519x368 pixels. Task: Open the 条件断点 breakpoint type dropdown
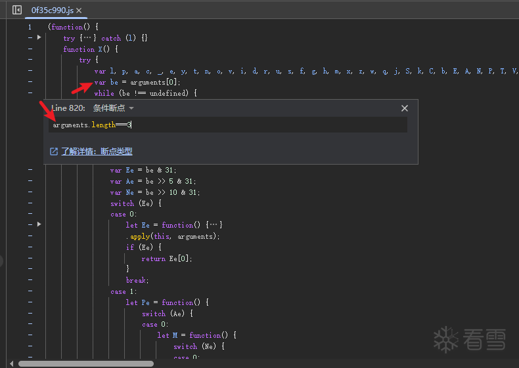113,108
